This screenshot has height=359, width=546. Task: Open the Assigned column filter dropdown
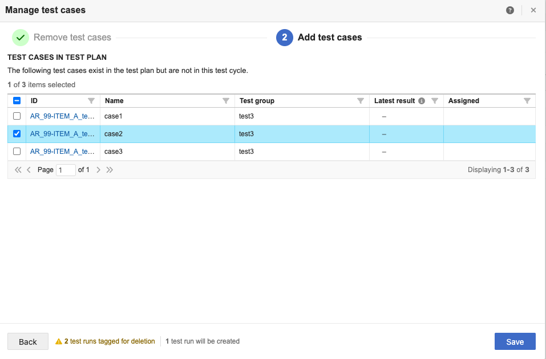pos(527,101)
